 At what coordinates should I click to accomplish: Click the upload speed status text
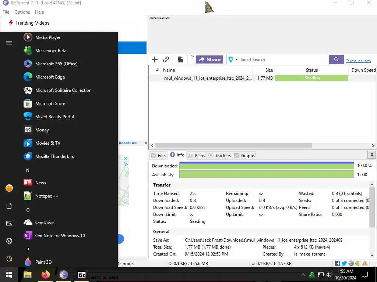pos(271,264)
